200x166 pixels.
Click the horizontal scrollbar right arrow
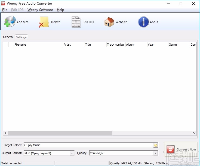194,133
